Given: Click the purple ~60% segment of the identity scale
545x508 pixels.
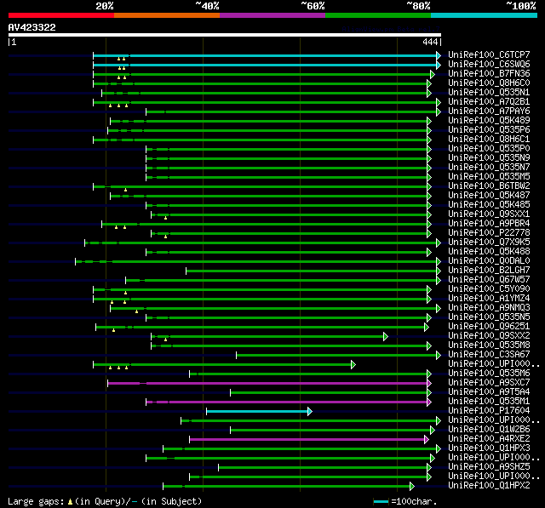Looking at the screenshot, I should [272, 15].
